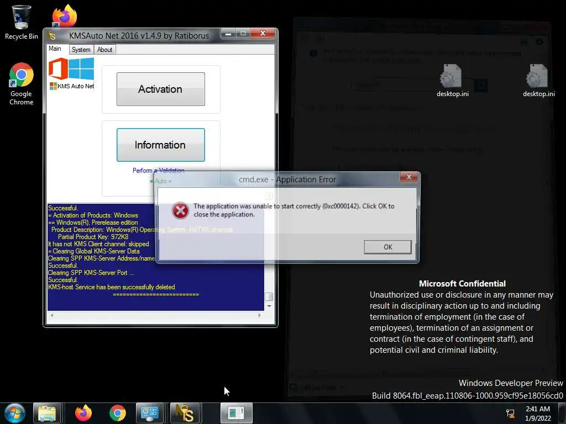Screen dimensions: 566x424
Task: Click the Show desktop strip
Action: (562, 413)
